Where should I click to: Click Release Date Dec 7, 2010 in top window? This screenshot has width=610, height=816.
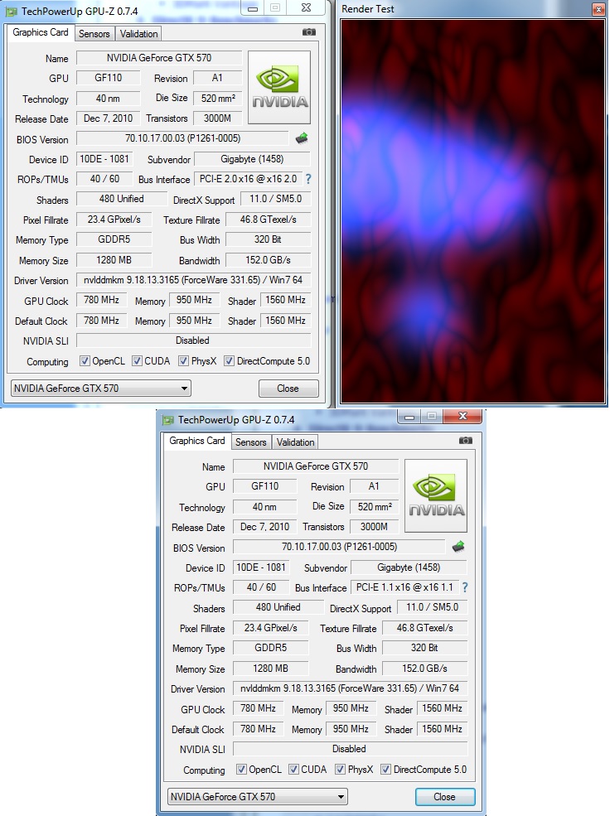(109, 118)
